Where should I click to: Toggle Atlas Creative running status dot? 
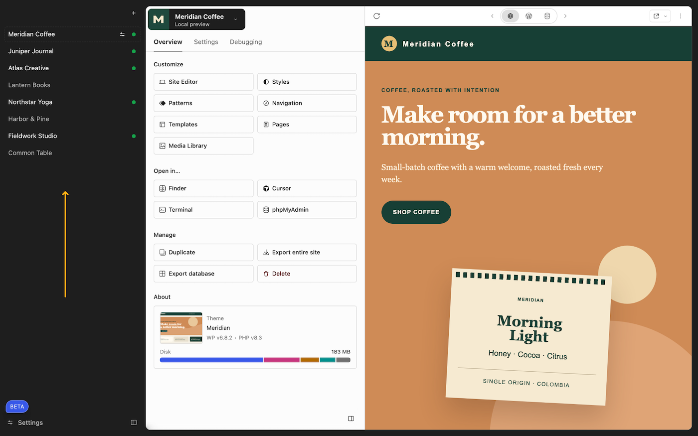click(x=134, y=68)
